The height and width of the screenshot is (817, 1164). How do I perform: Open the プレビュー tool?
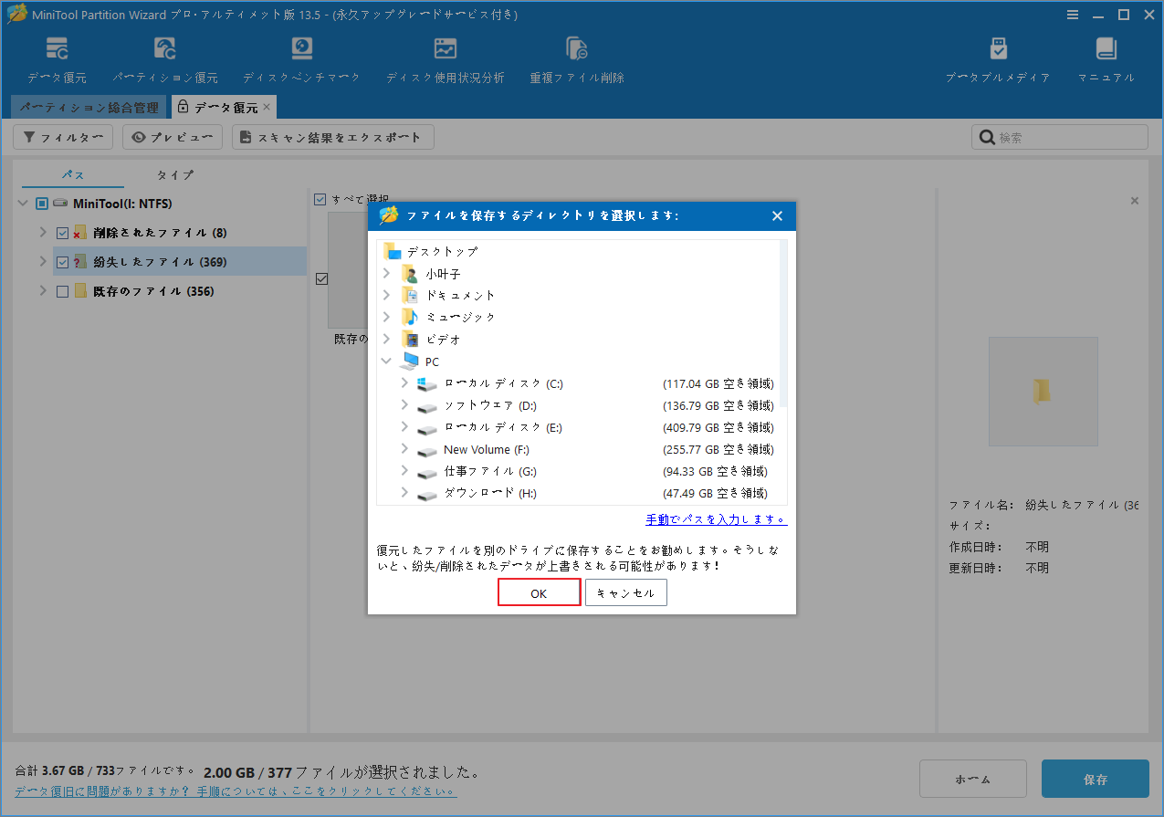pos(172,136)
